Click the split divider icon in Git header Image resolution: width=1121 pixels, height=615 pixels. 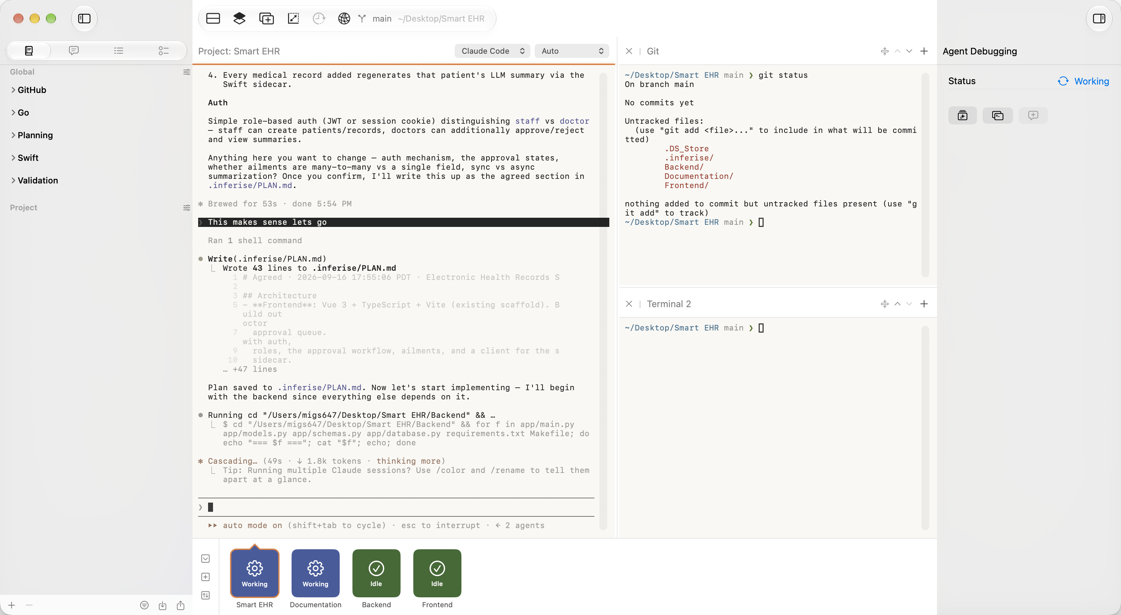[x=885, y=51]
